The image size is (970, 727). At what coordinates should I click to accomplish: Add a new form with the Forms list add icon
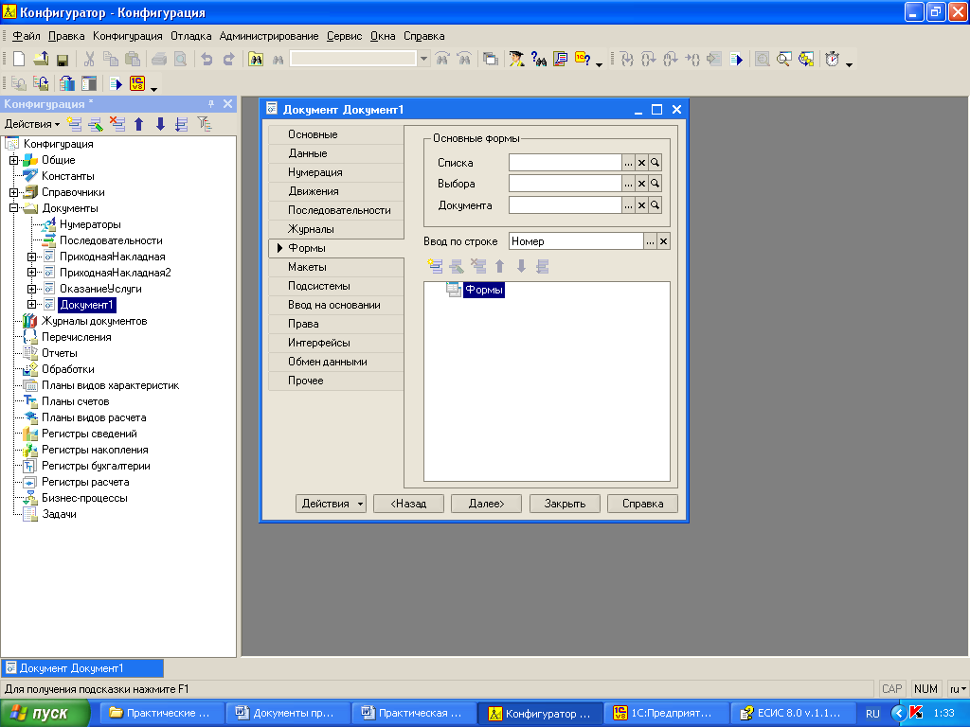(x=435, y=266)
